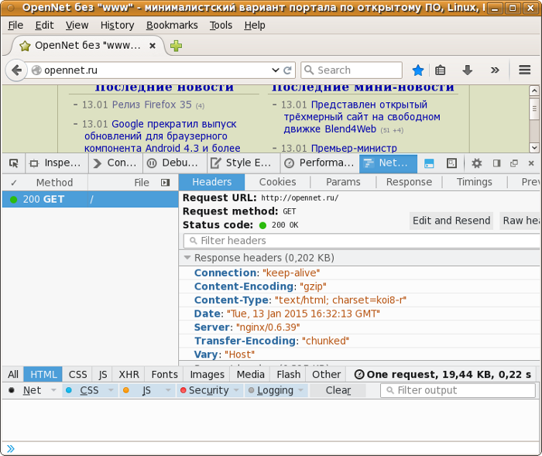Filter requests by Flash

pyautogui.click(x=289, y=375)
